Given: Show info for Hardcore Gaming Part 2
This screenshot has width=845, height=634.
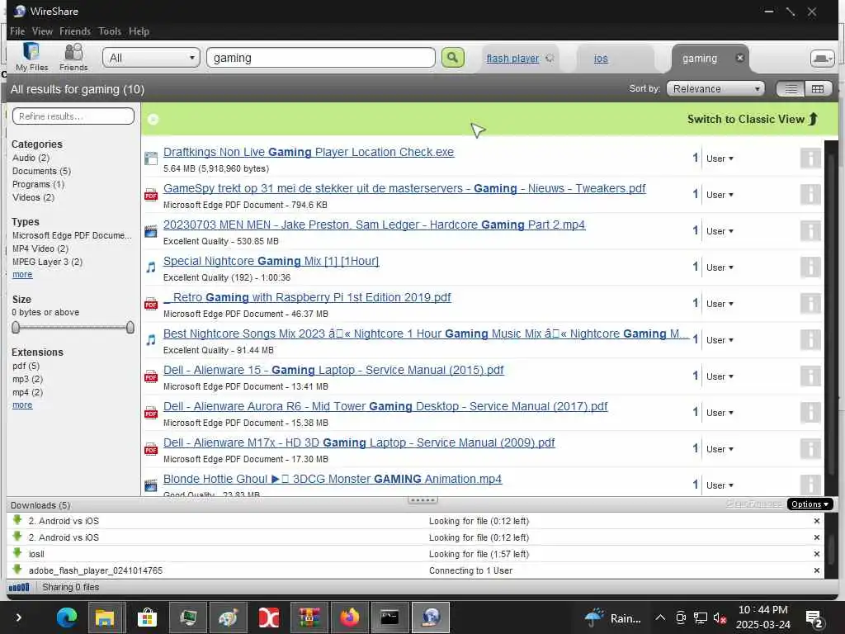Looking at the screenshot, I should [810, 231].
